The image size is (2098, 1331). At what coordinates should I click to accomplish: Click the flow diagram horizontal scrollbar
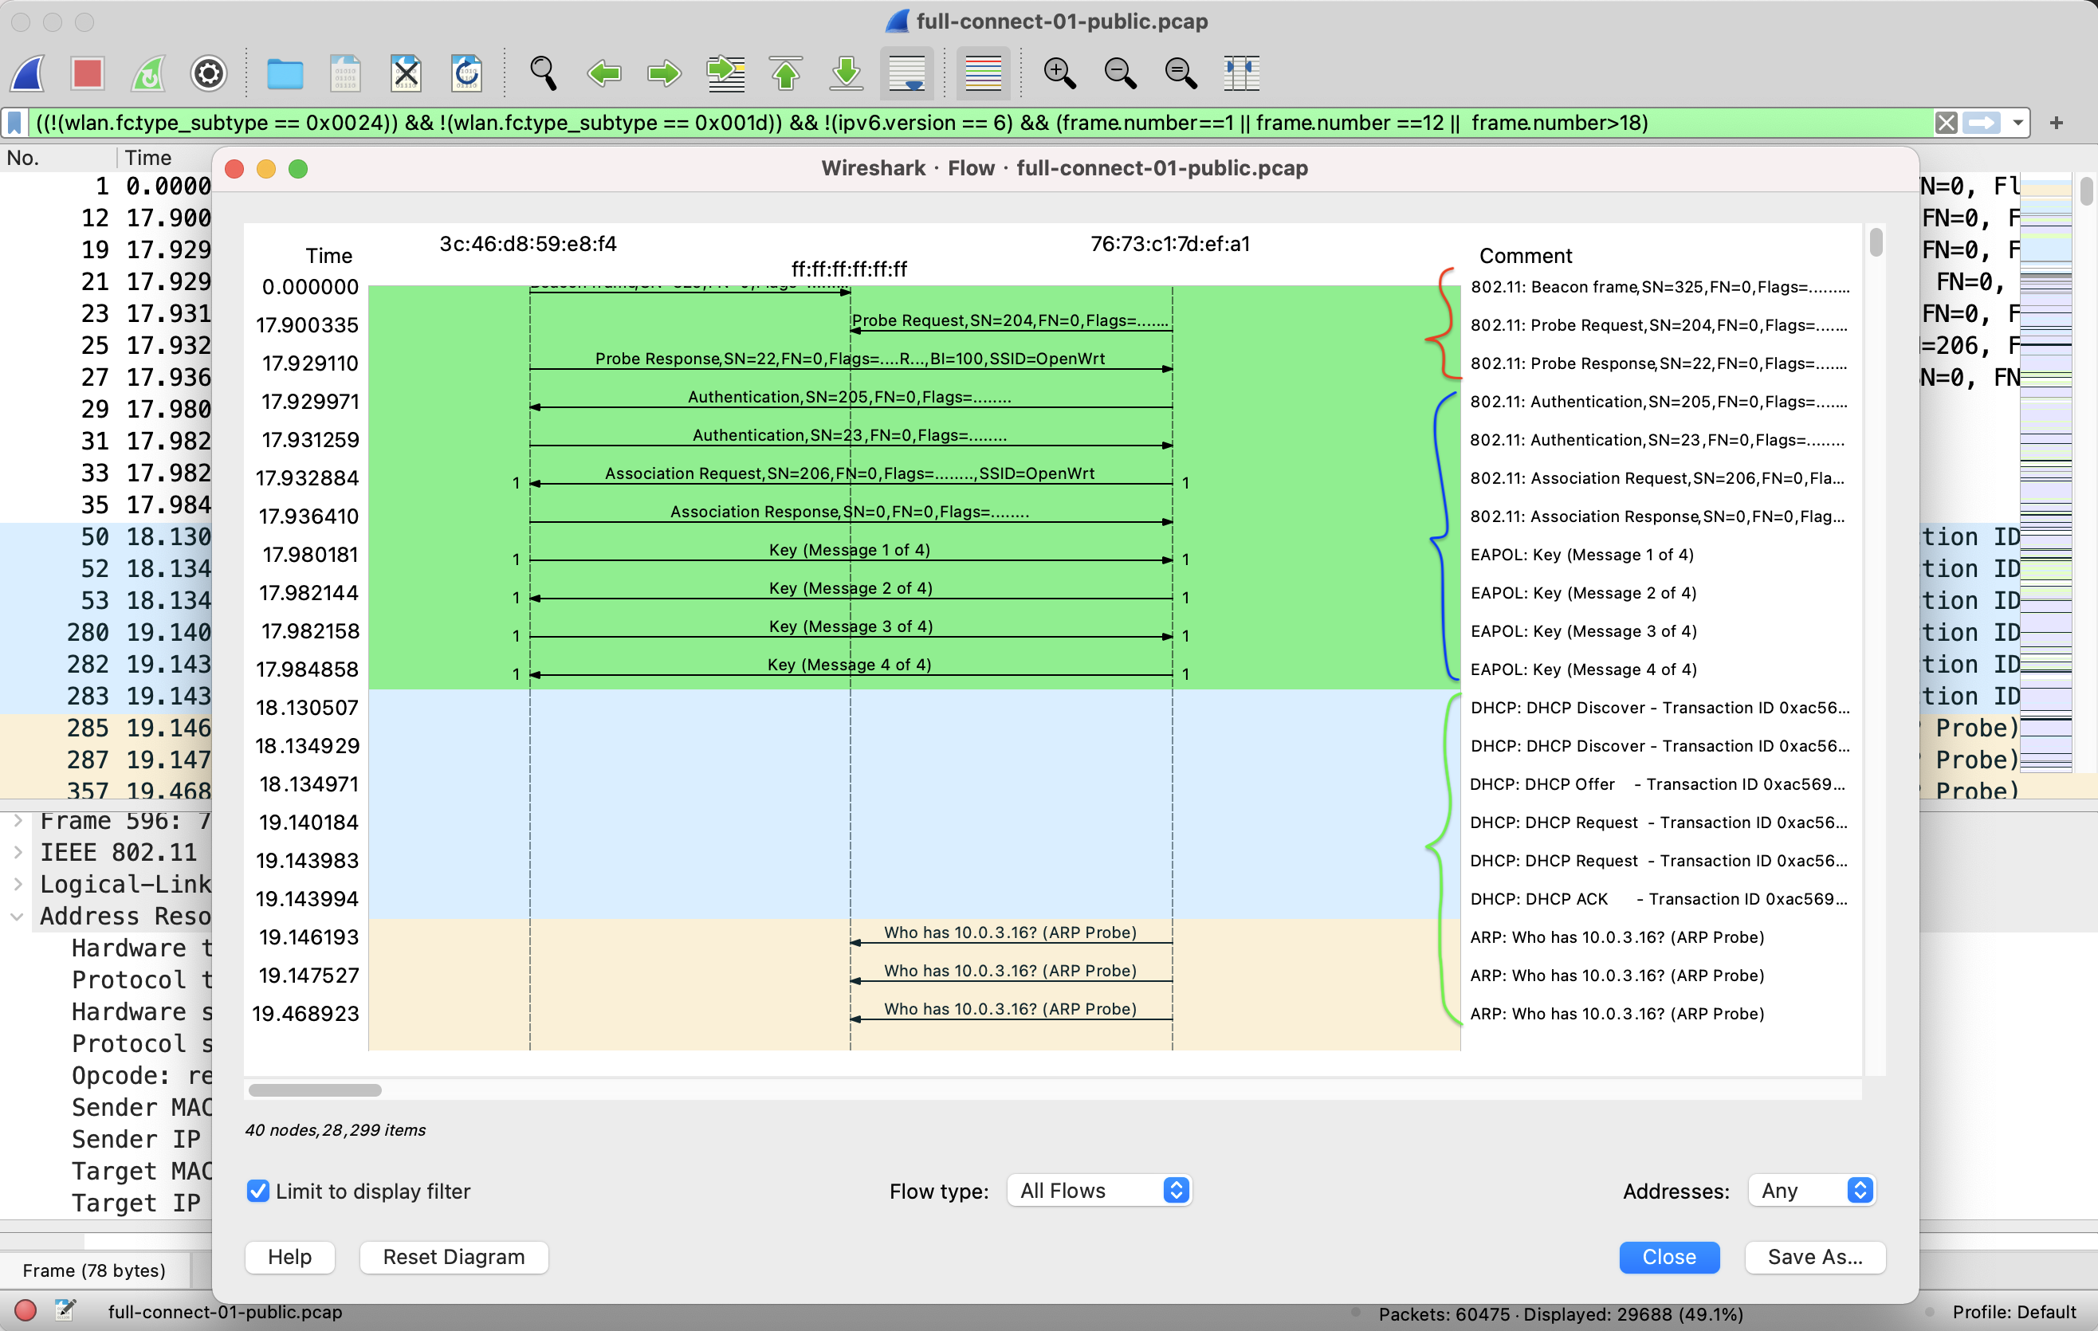(316, 1090)
